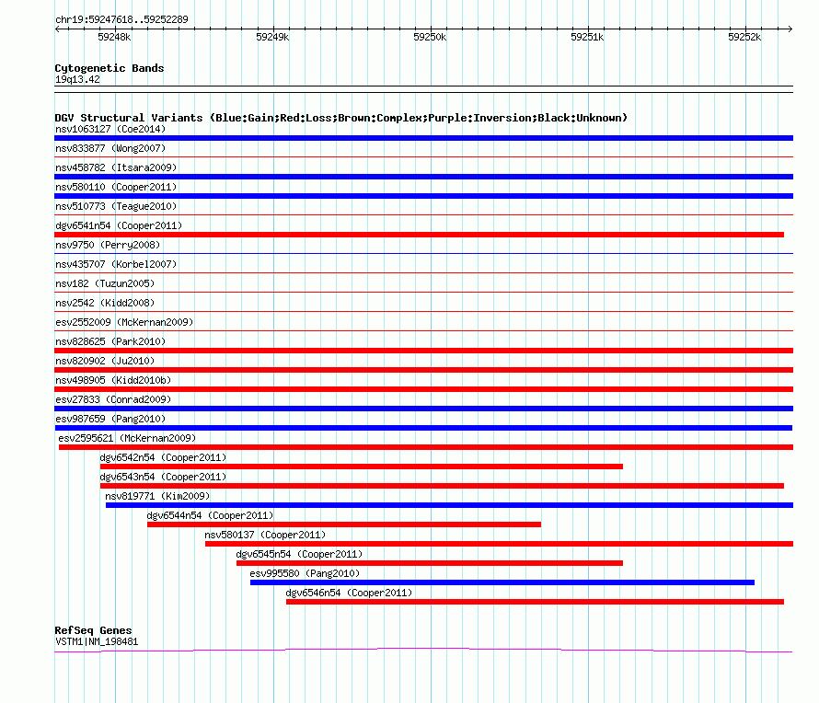Image resolution: width=819 pixels, height=703 pixels.
Task: Open the VSTM1|NM_198481 RefSeq gene label
Action: [x=97, y=642]
